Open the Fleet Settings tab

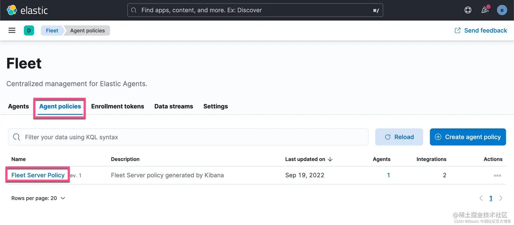(216, 107)
